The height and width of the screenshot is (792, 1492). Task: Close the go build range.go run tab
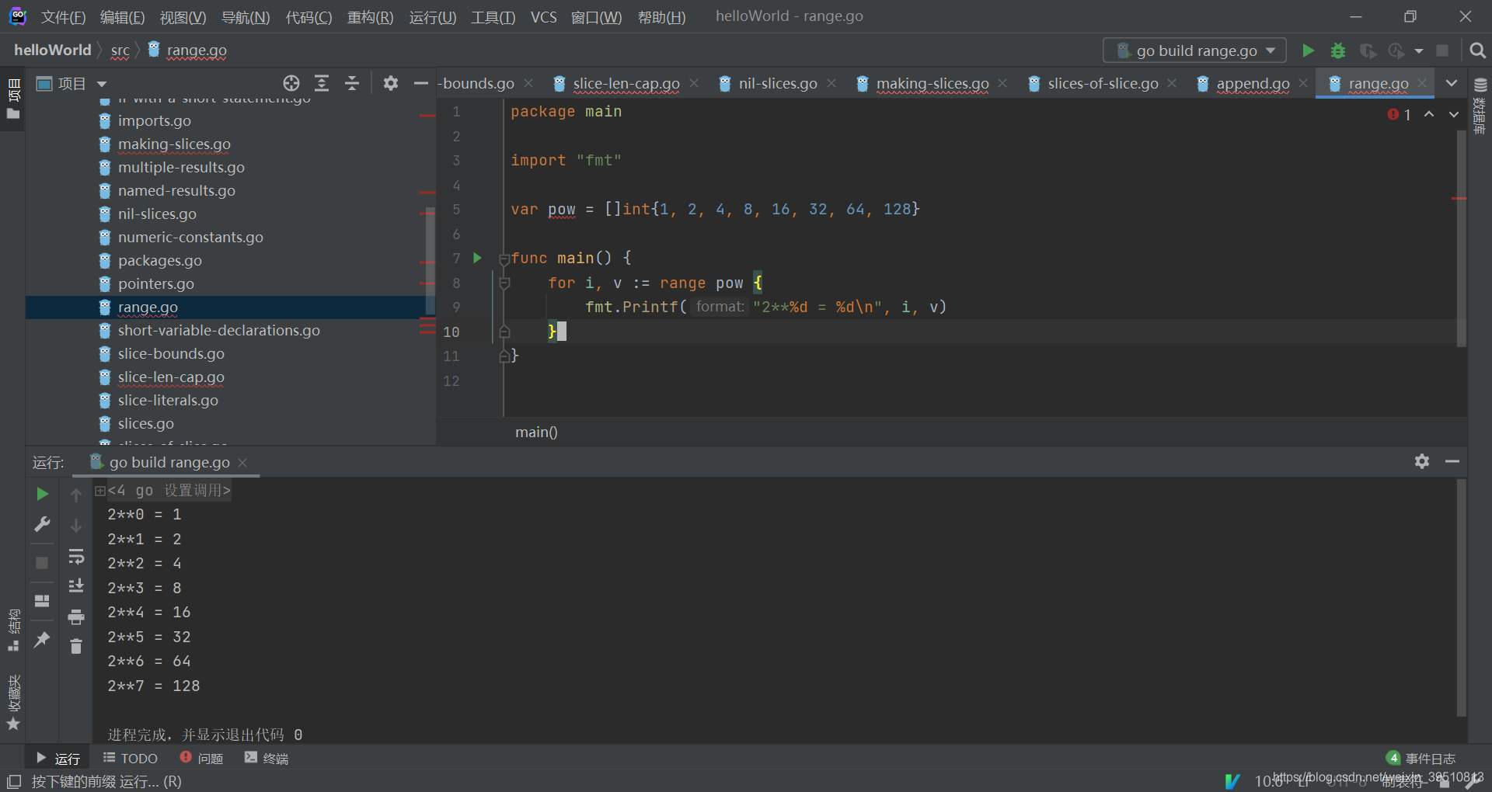pos(242,462)
